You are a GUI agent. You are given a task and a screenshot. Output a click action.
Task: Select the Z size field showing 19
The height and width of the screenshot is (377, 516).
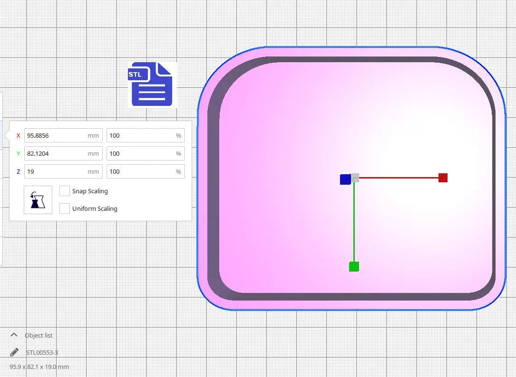55,172
